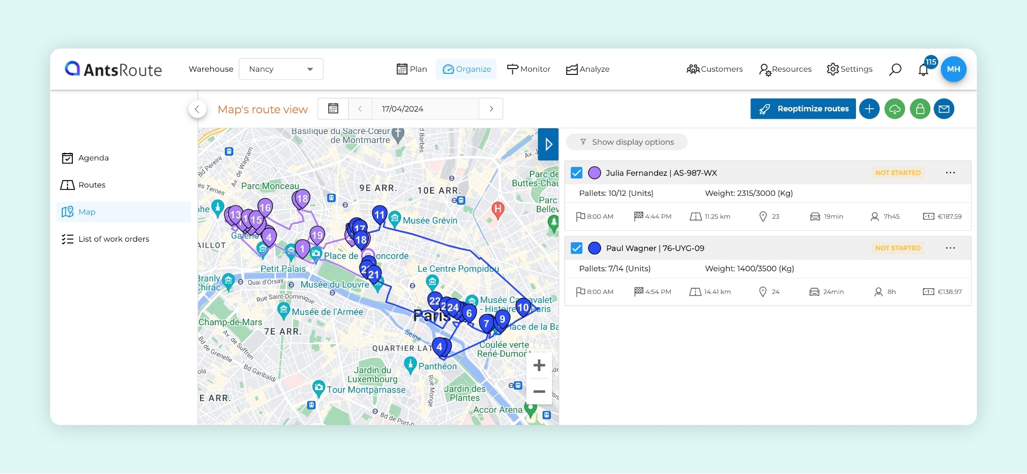Open notifications bell with 115 badge

tap(924, 70)
